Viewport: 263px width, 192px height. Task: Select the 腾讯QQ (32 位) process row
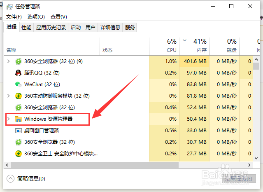pos(128,73)
